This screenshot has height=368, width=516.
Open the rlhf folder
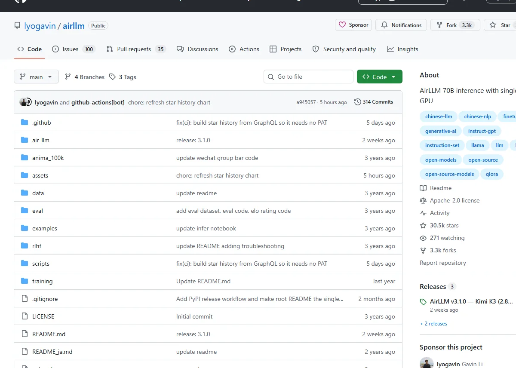(x=37, y=246)
